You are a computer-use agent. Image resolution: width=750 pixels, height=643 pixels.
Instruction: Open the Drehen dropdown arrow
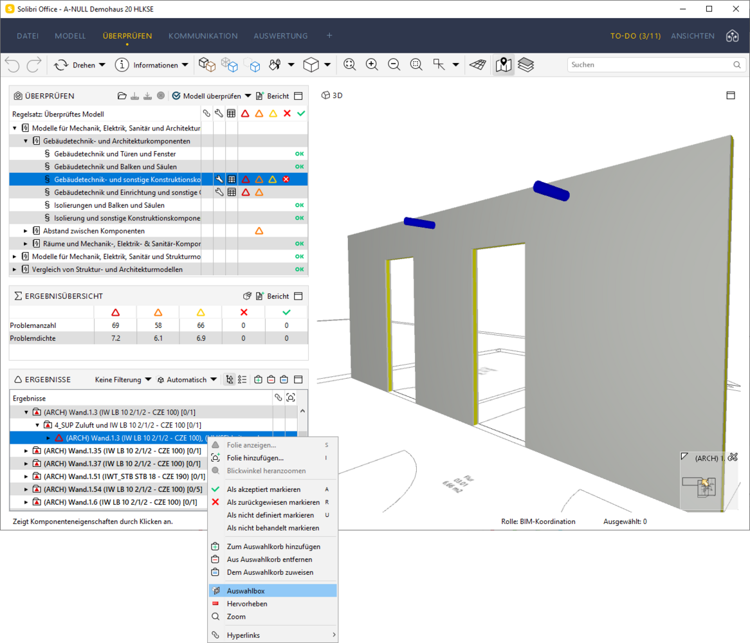coord(102,65)
